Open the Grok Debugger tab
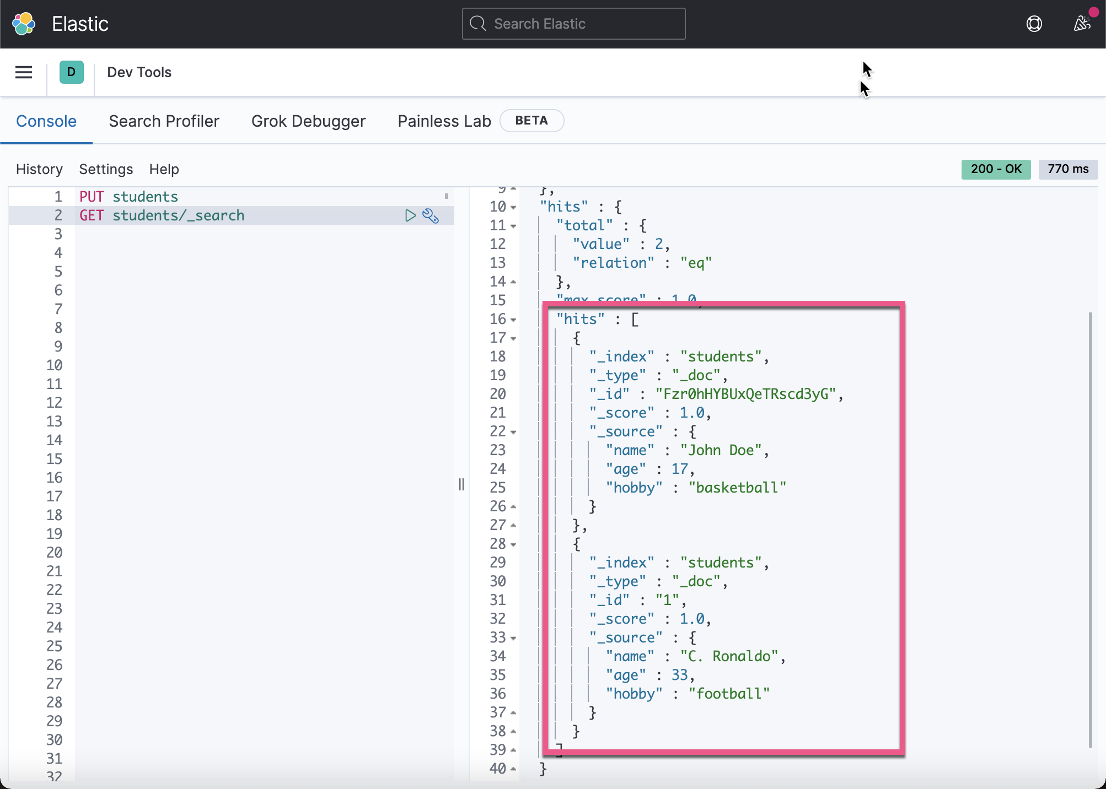This screenshot has width=1106, height=789. (309, 121)
